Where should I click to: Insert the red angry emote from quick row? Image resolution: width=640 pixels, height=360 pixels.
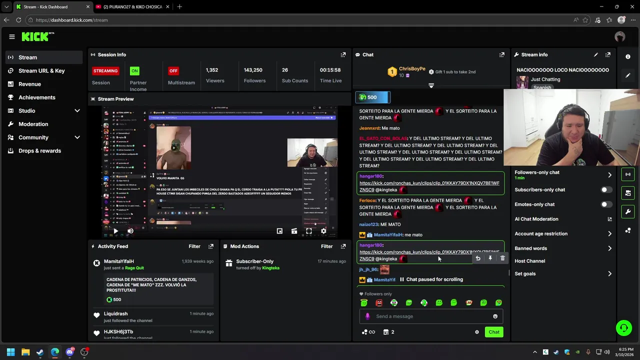(379, 302)
